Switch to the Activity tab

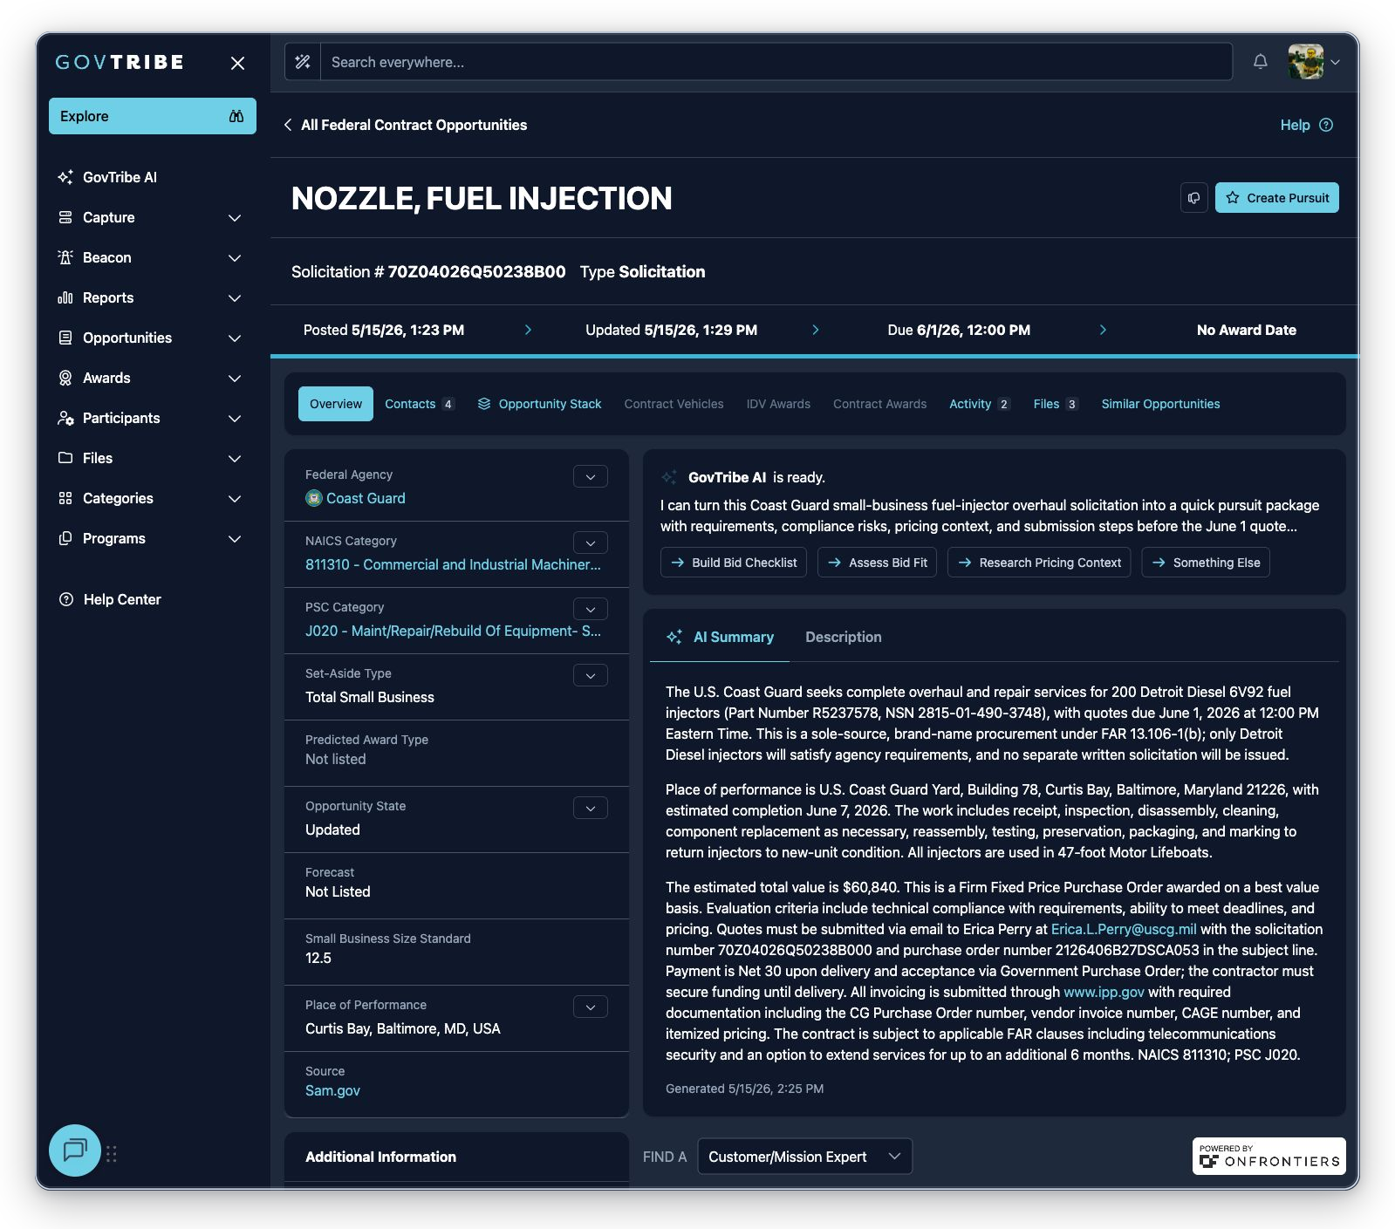[x=980, y=404]
